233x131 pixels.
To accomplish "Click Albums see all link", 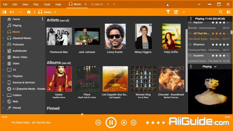I will coord(66,63).
